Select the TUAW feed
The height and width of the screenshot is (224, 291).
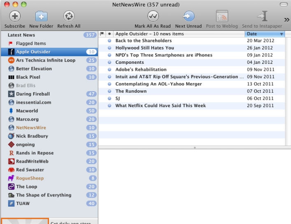49,203
